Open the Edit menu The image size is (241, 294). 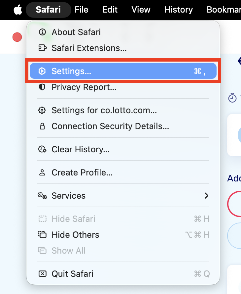[110, 10]
